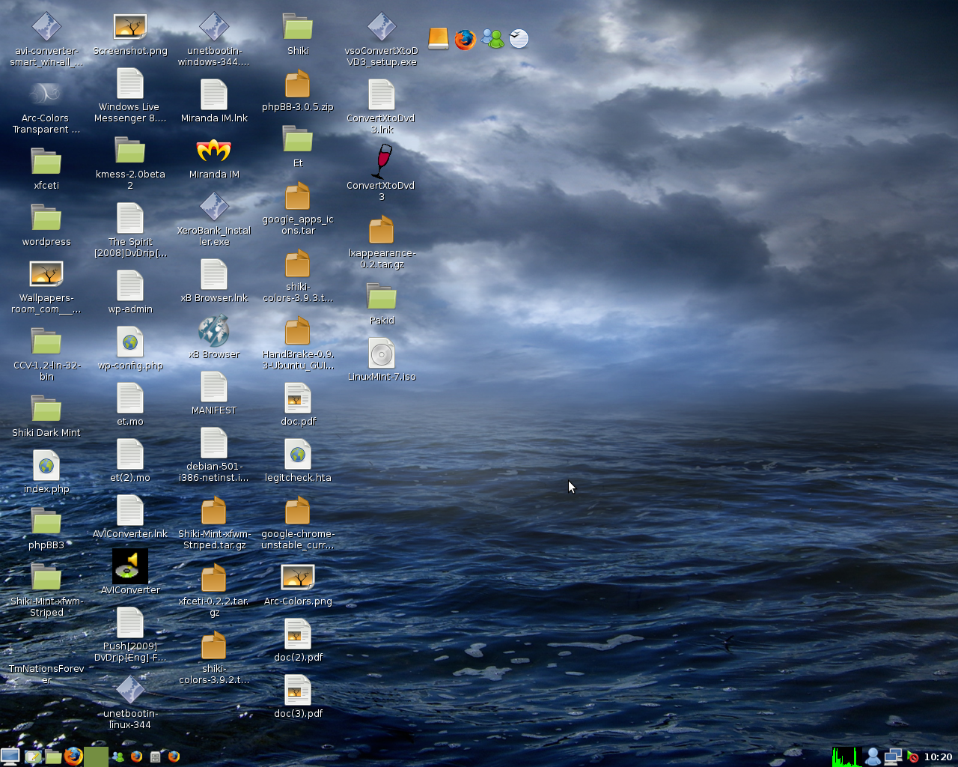The height and width of the screenshot is (767, 958).
Task: Open the Windows Live Messenger 8 file
Action: click(x=130, y=83)
